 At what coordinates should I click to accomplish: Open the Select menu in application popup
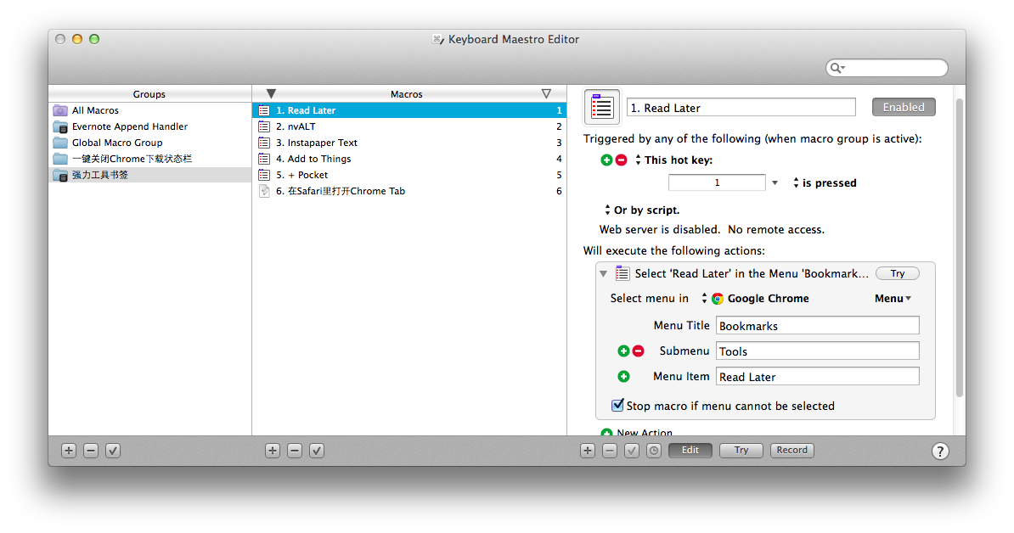[x=704, y=299]
